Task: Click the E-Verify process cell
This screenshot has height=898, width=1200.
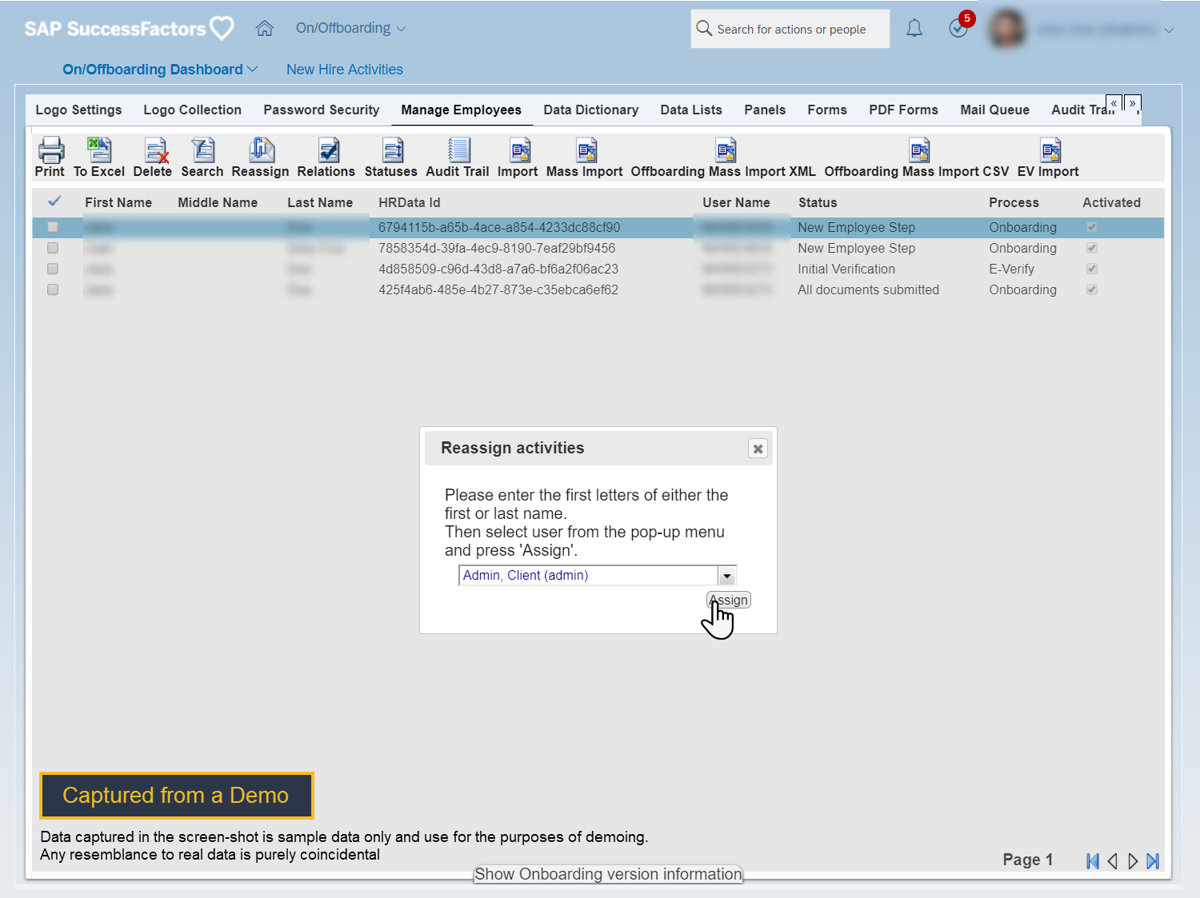Action: click(x=1011, y=269)
